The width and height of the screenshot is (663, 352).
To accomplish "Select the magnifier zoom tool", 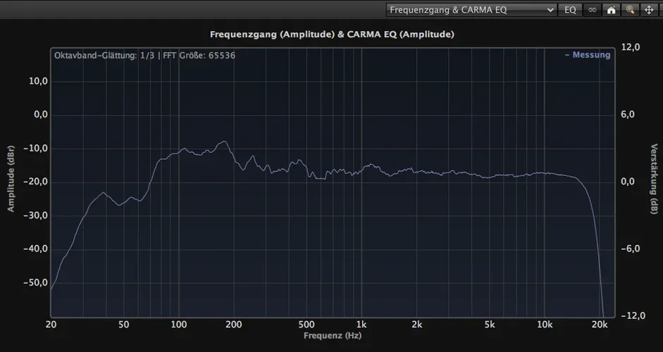I will click(630, 10).
